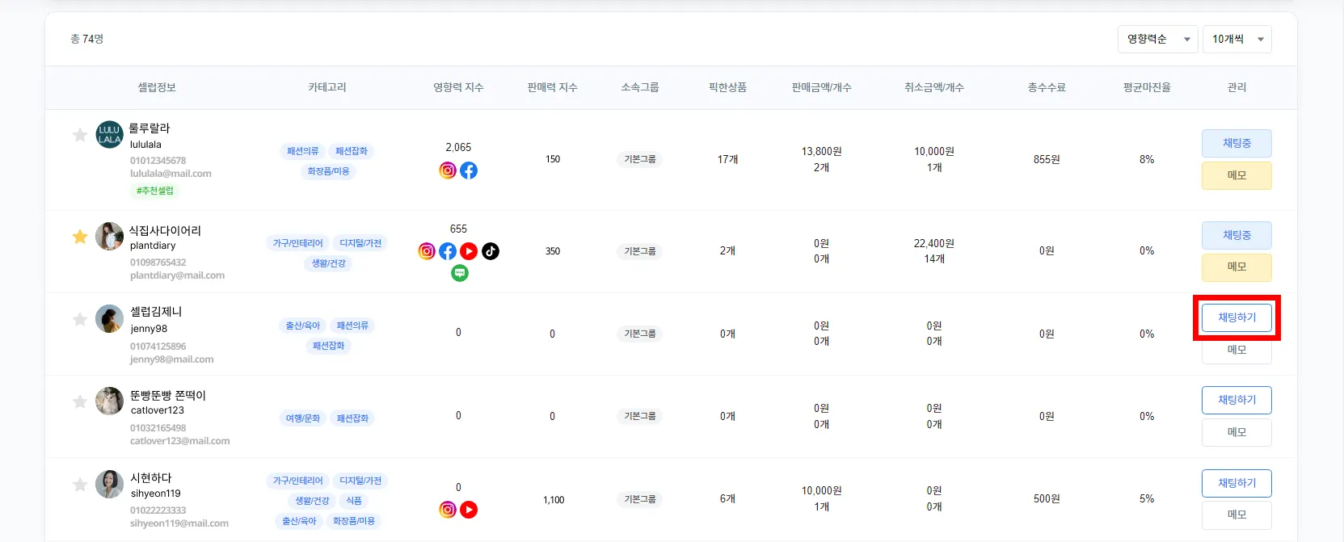Click 채팅하기 button for 셀럽김제니
1344x542 pixels.
1237,317
